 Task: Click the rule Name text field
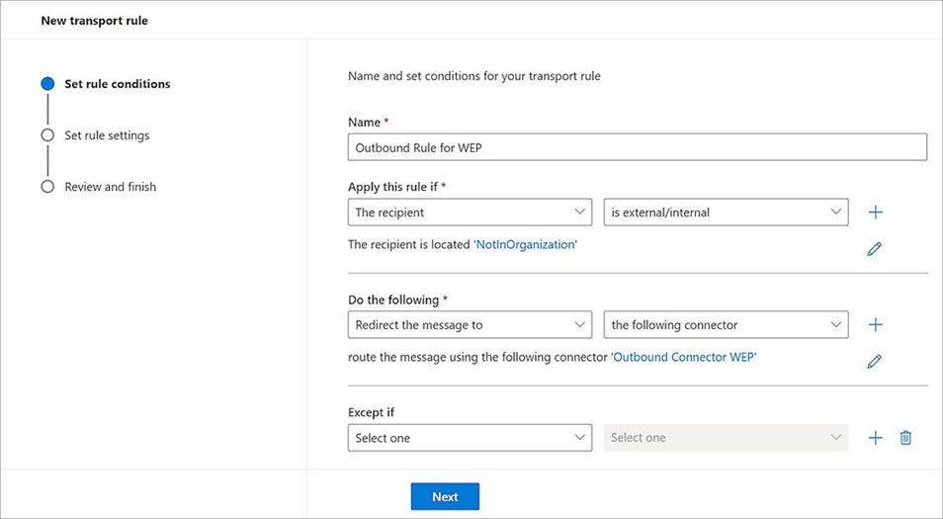(x=638, y=147)
